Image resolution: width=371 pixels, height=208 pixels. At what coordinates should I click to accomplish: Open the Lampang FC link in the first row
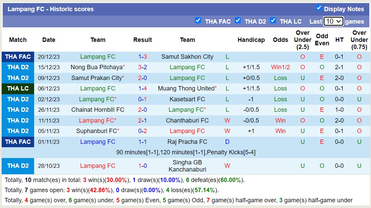click(98, 57)
